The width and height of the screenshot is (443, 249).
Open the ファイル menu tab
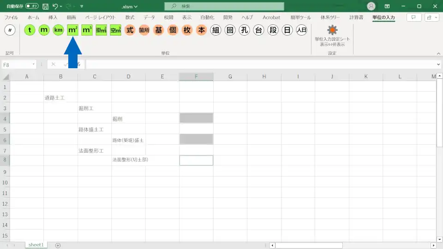tap(11, 18)
